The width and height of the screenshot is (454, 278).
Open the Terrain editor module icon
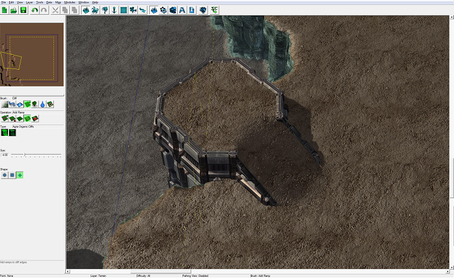[x=154, y=10]
